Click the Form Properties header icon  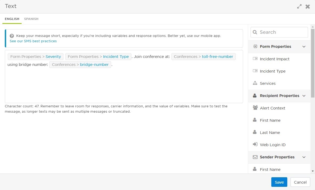(255, 47)
